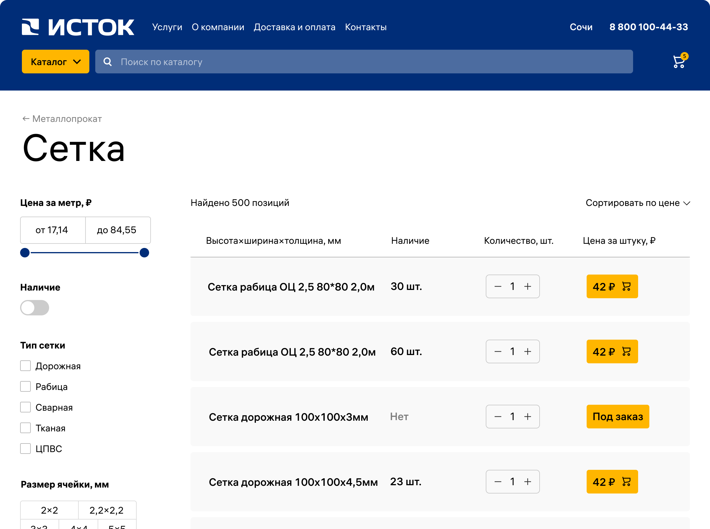Open the shopping cart icon in header
The image size is (710, 529).
[x=679, y=62]
